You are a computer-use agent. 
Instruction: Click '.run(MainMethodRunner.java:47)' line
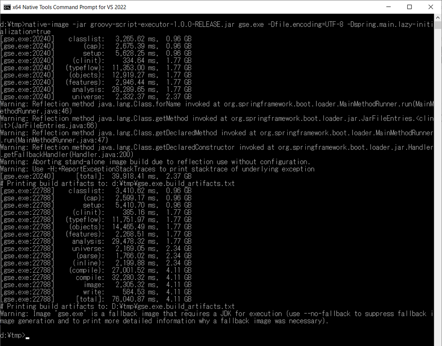click(x=55, y=140)
